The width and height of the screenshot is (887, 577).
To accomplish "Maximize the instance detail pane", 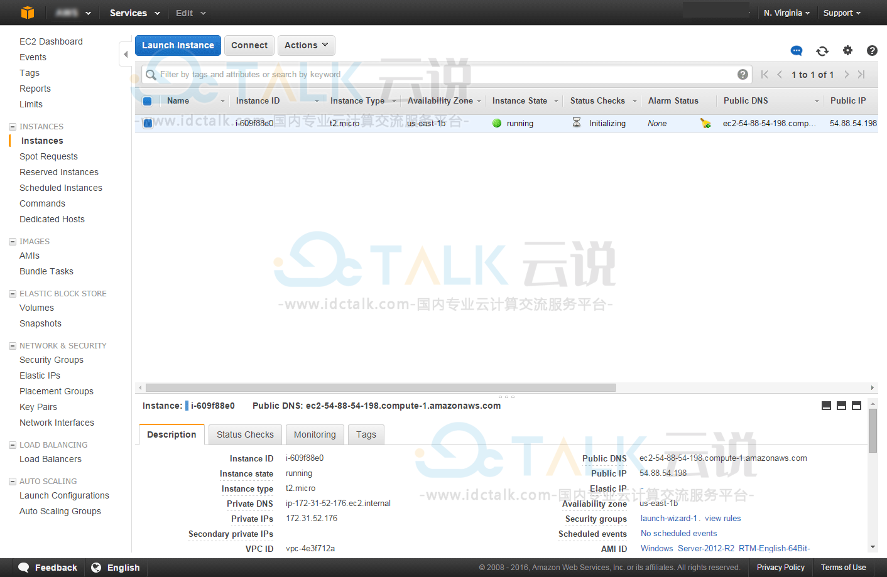I will 857,406.
